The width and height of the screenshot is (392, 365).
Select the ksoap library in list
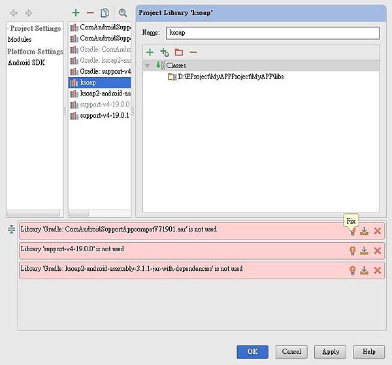click(100, 82)
